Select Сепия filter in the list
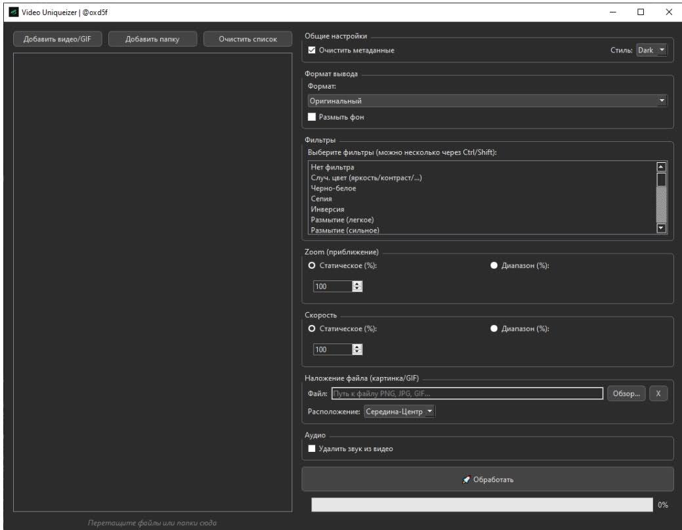The image size is (682, 530). 321,199
